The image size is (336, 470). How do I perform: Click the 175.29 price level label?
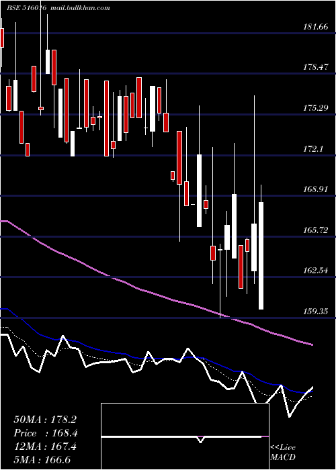[x=316, y=108]
